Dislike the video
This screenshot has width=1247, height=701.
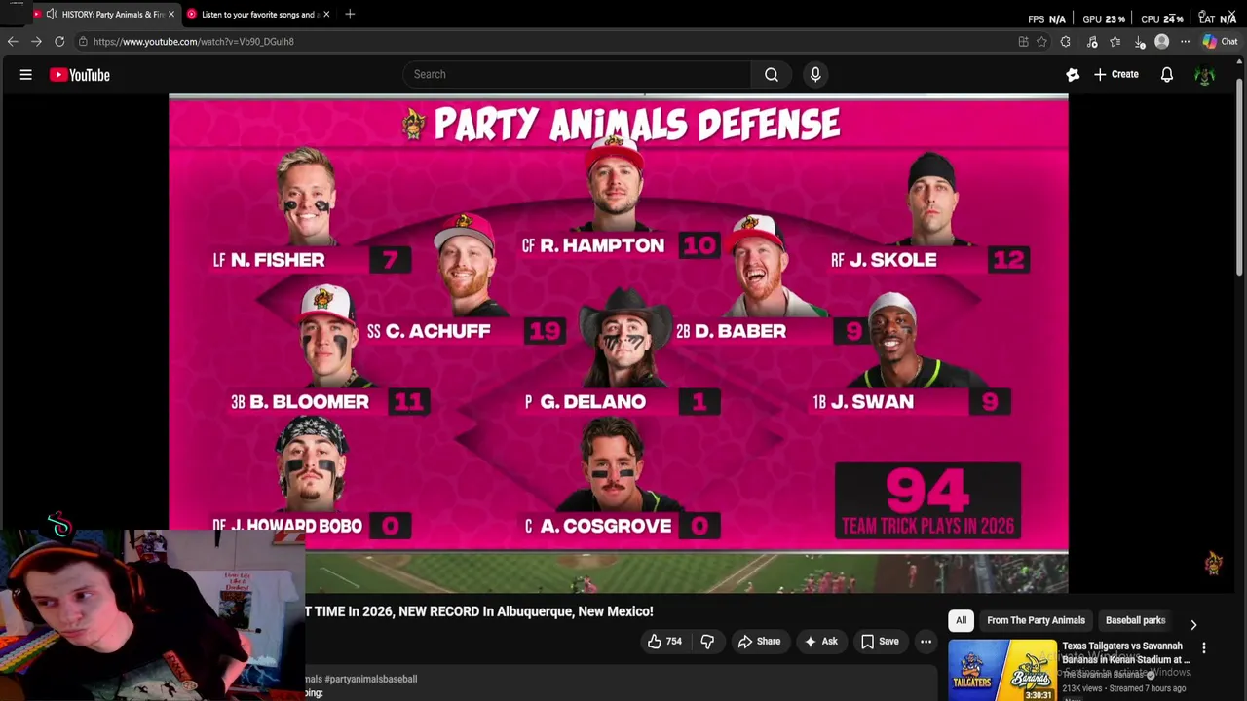click(707, 641)
